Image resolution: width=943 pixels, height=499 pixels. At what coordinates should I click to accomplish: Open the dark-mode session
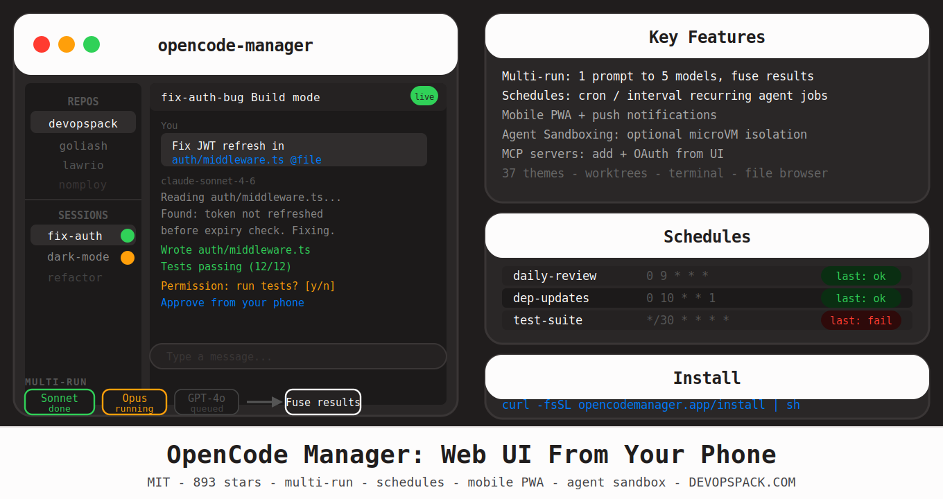[78, 256]
